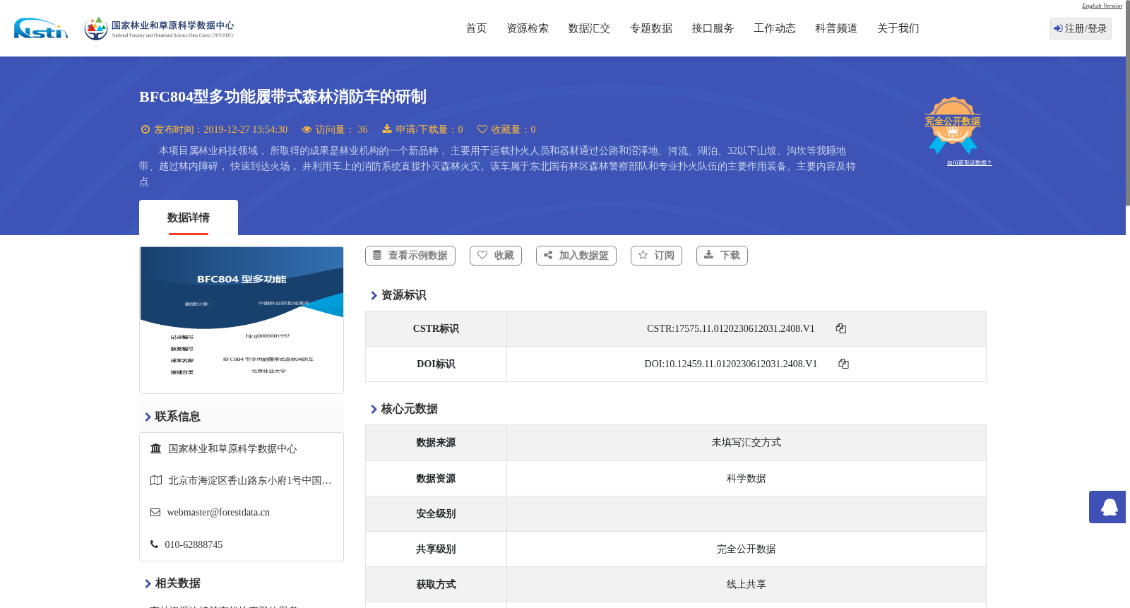
Task: Click the phone icon
Action: point(155,544)
